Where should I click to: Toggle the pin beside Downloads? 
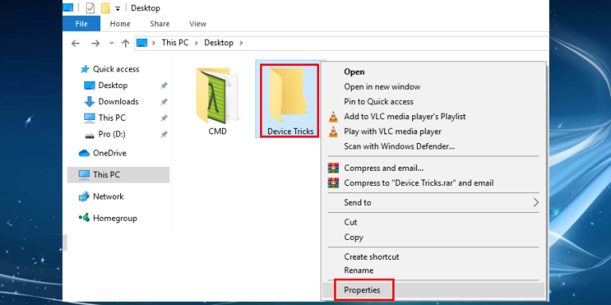[x=164, y=102]
